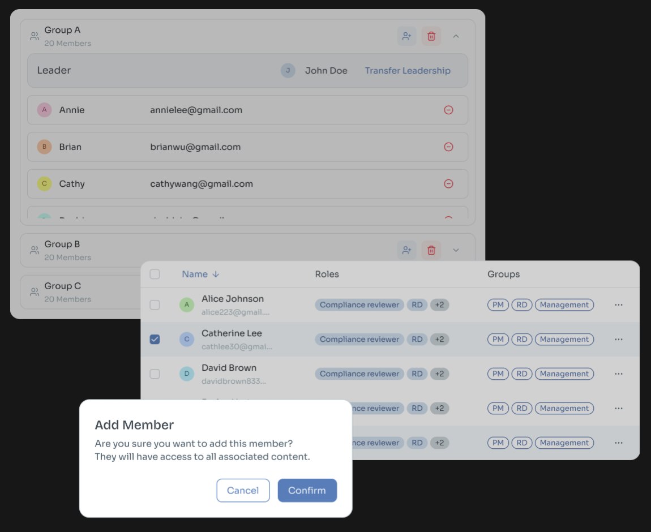
Task: Remove Cathy from Group A
Action: coord(448,184)
